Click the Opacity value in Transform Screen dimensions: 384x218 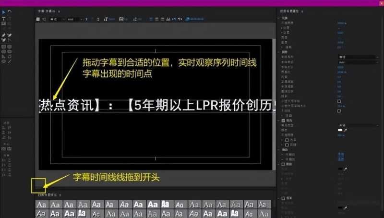click(342, 23)
